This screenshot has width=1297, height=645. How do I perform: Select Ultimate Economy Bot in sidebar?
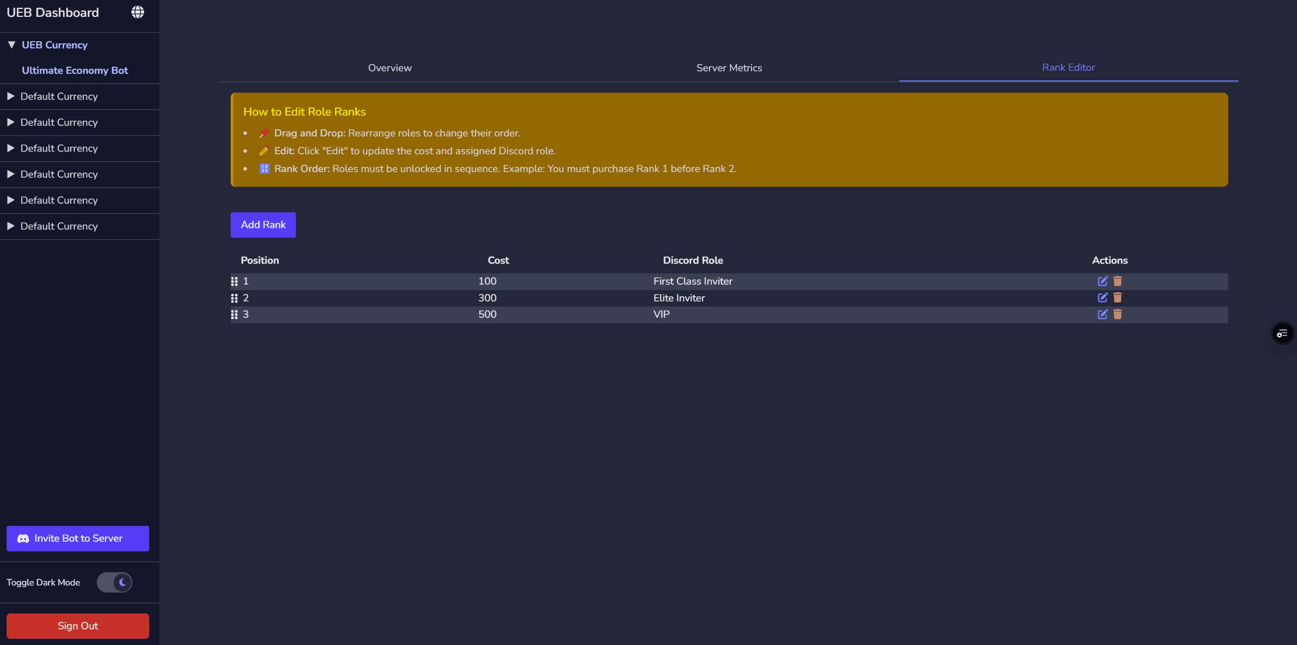75,70
